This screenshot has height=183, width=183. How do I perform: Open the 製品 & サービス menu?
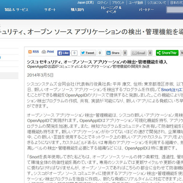[x=16, y=10]
